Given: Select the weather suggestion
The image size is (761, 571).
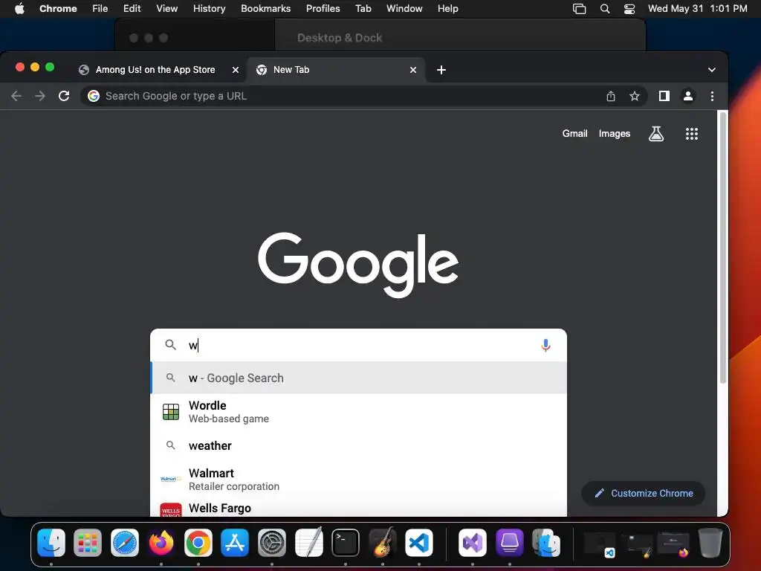Looking at the screenshot, I should (359, 446).
